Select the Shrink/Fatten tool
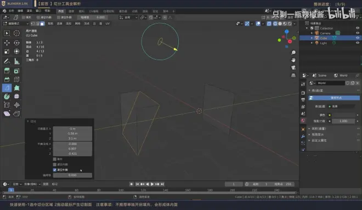 coord(16,105)
